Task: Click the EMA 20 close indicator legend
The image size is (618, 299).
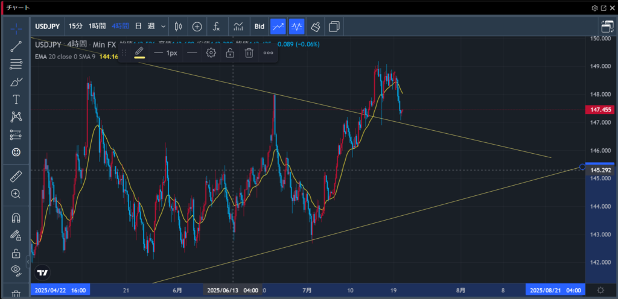Action: 64,57
